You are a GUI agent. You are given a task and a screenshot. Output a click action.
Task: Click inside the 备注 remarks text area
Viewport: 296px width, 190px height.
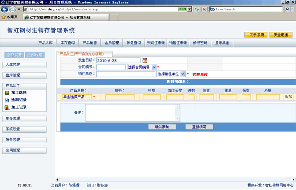(x=132, y=112)
